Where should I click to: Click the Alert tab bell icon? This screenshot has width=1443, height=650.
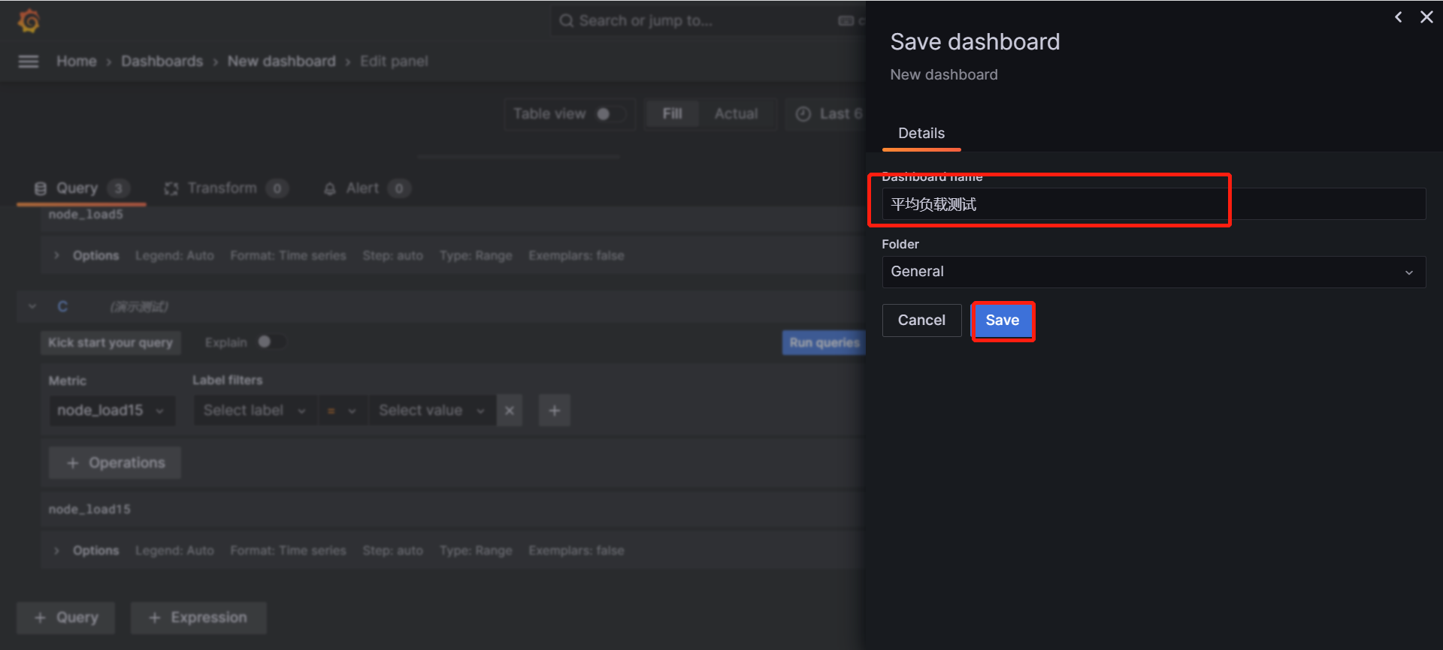(x=329, y=189)
